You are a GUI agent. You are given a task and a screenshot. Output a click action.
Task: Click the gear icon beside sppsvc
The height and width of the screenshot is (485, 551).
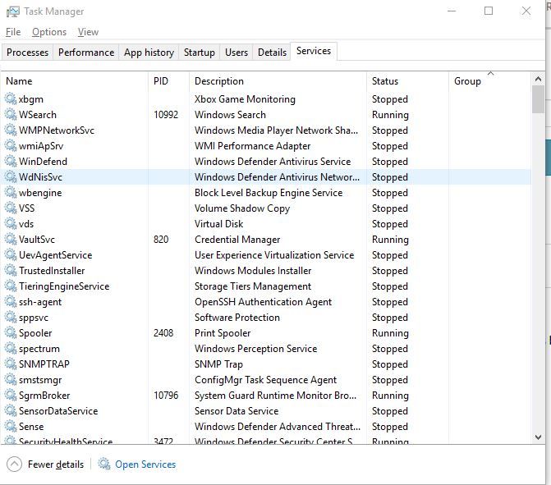point(11,317)
